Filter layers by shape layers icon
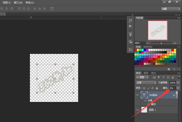The image size is (182, 122). 168,77
